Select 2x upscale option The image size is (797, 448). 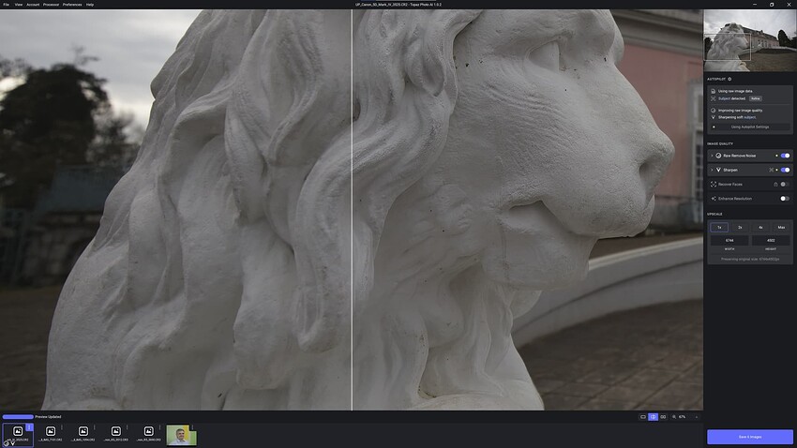click(x=740, y=227)
